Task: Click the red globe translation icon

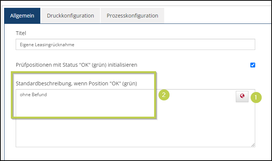Action: point(242,96)
